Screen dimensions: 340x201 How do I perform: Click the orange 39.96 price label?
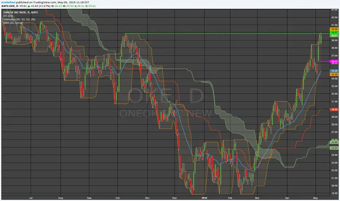click(334, 29)
